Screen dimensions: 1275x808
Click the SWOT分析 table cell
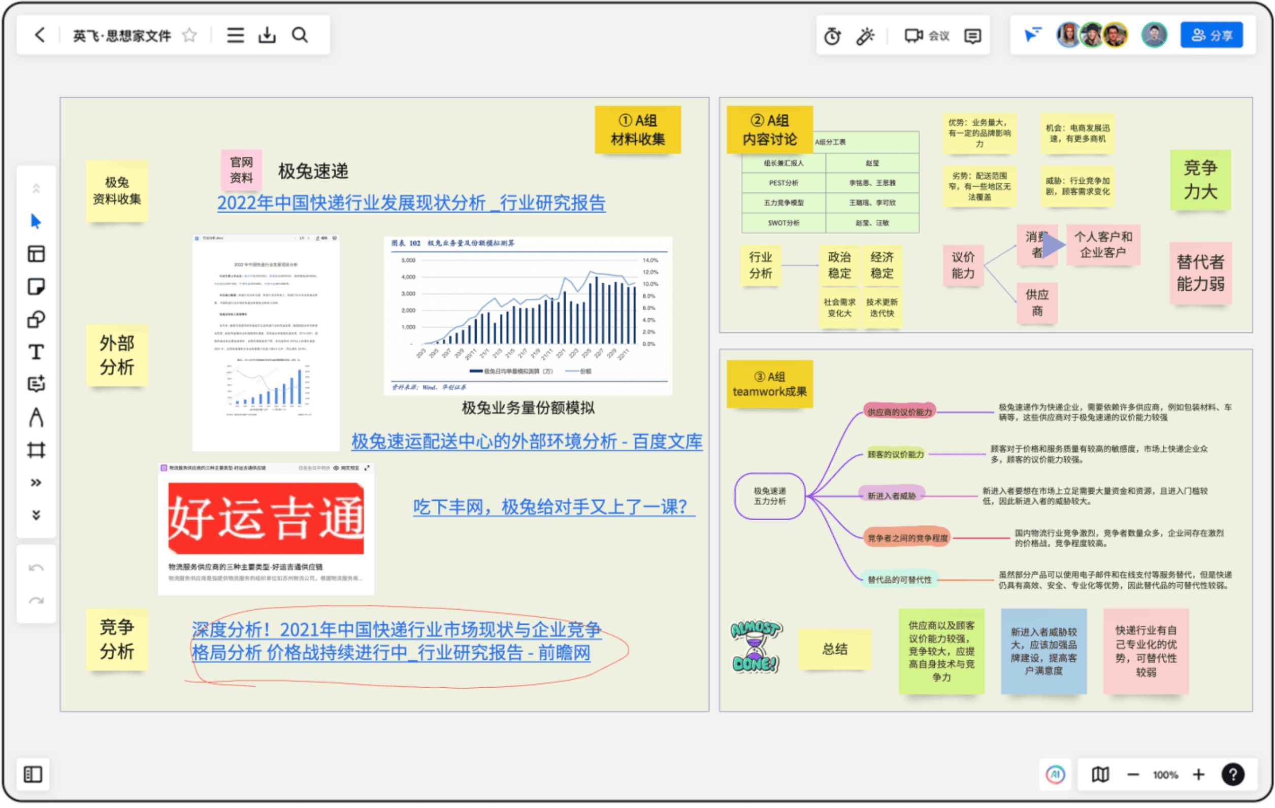click(x=783, y=223)
